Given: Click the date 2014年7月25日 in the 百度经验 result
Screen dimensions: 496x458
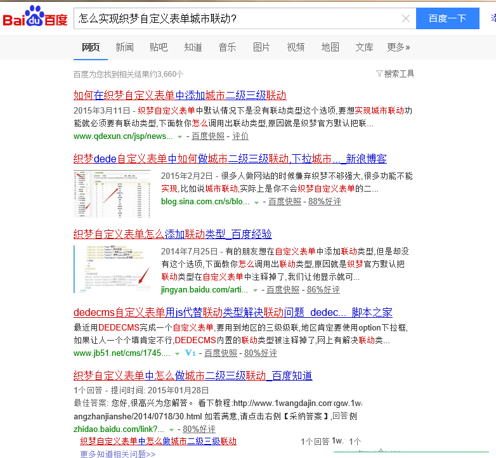Looking at the screenshot, I should 189,251.
